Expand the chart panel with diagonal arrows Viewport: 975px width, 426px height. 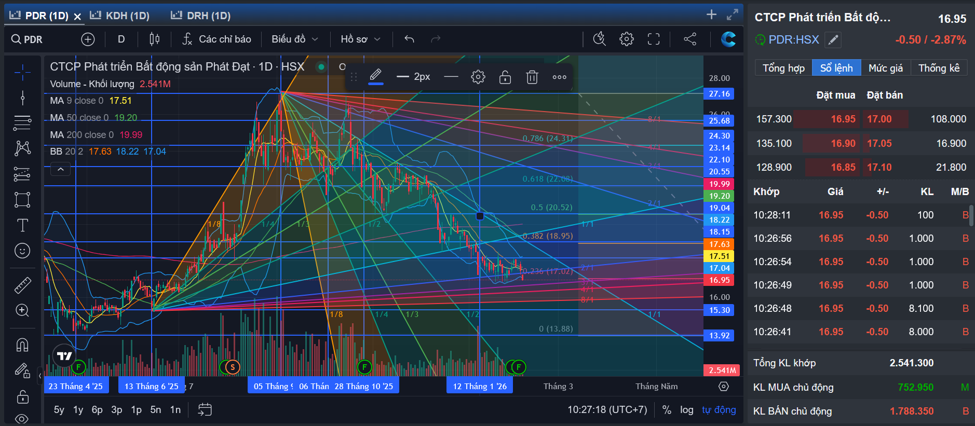[x=733, y=15]
